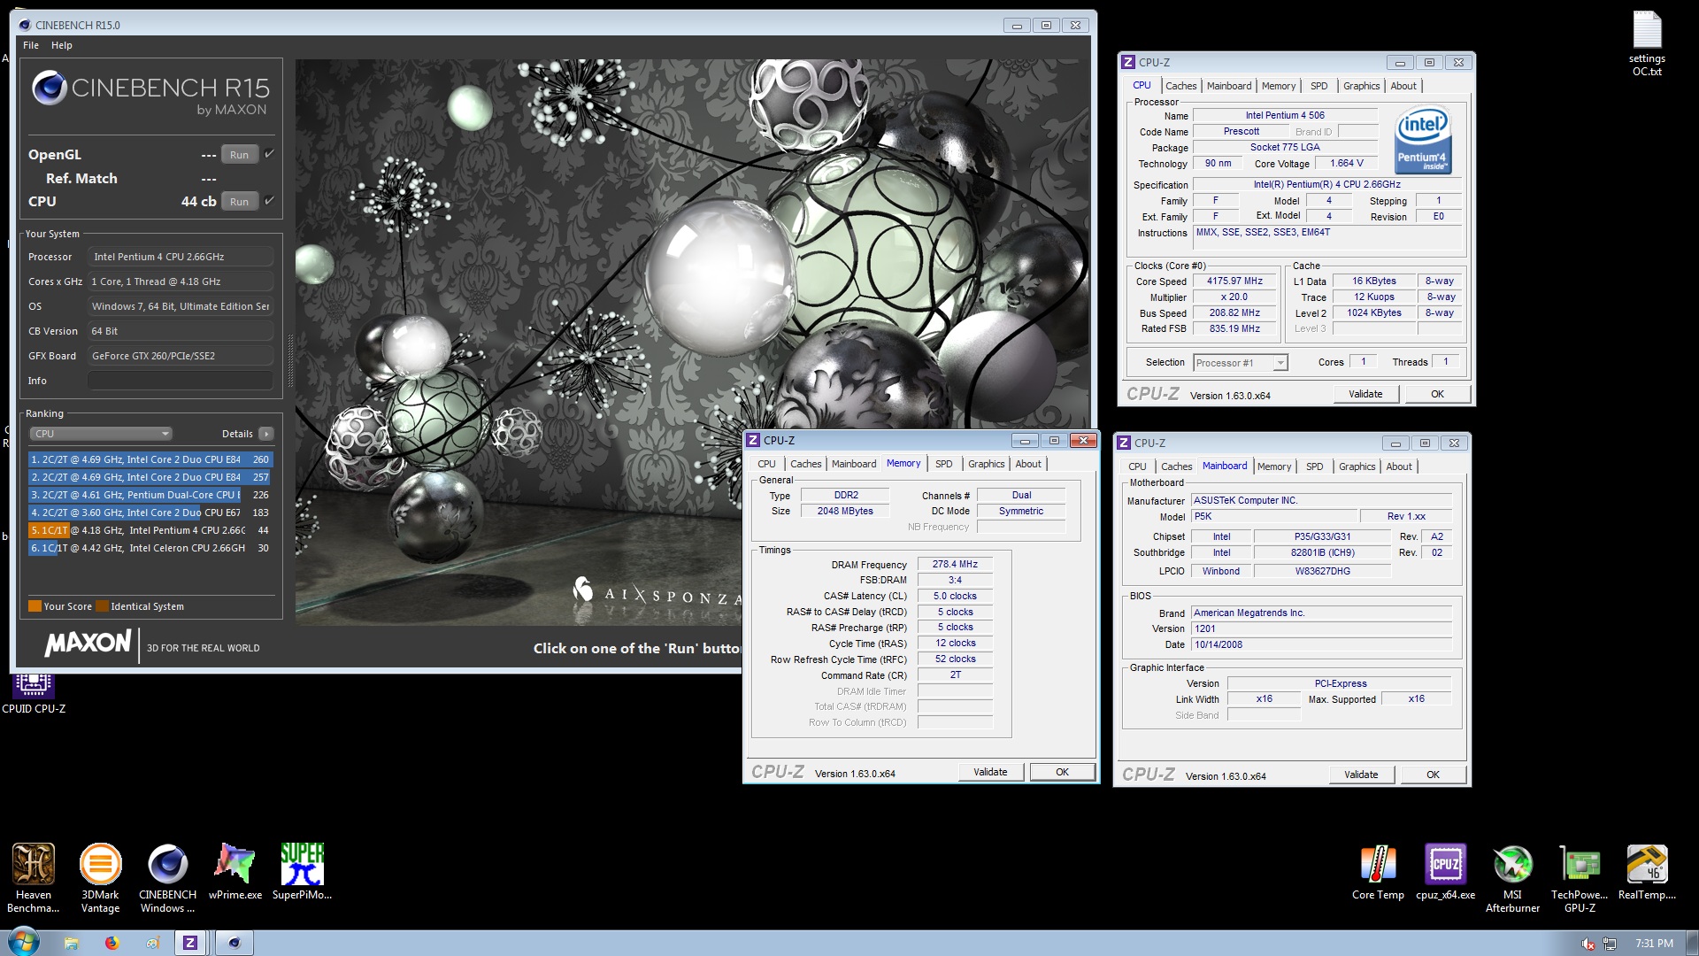This screenshot has width=1699, height=956.
Task: Open the third taskbar pinned icon
Action: pos(151,943)
